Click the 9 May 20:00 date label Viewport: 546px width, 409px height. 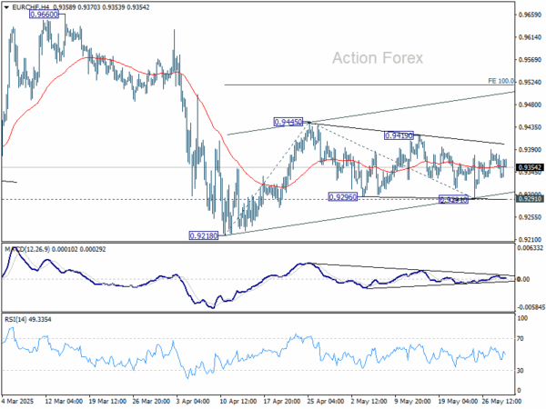(412, 401)
